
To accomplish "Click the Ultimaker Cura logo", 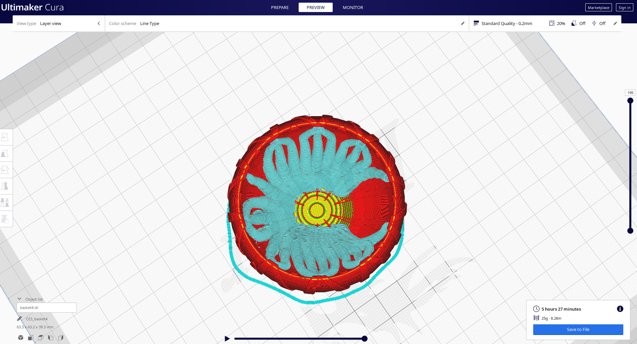I will (x=32, y=7).
